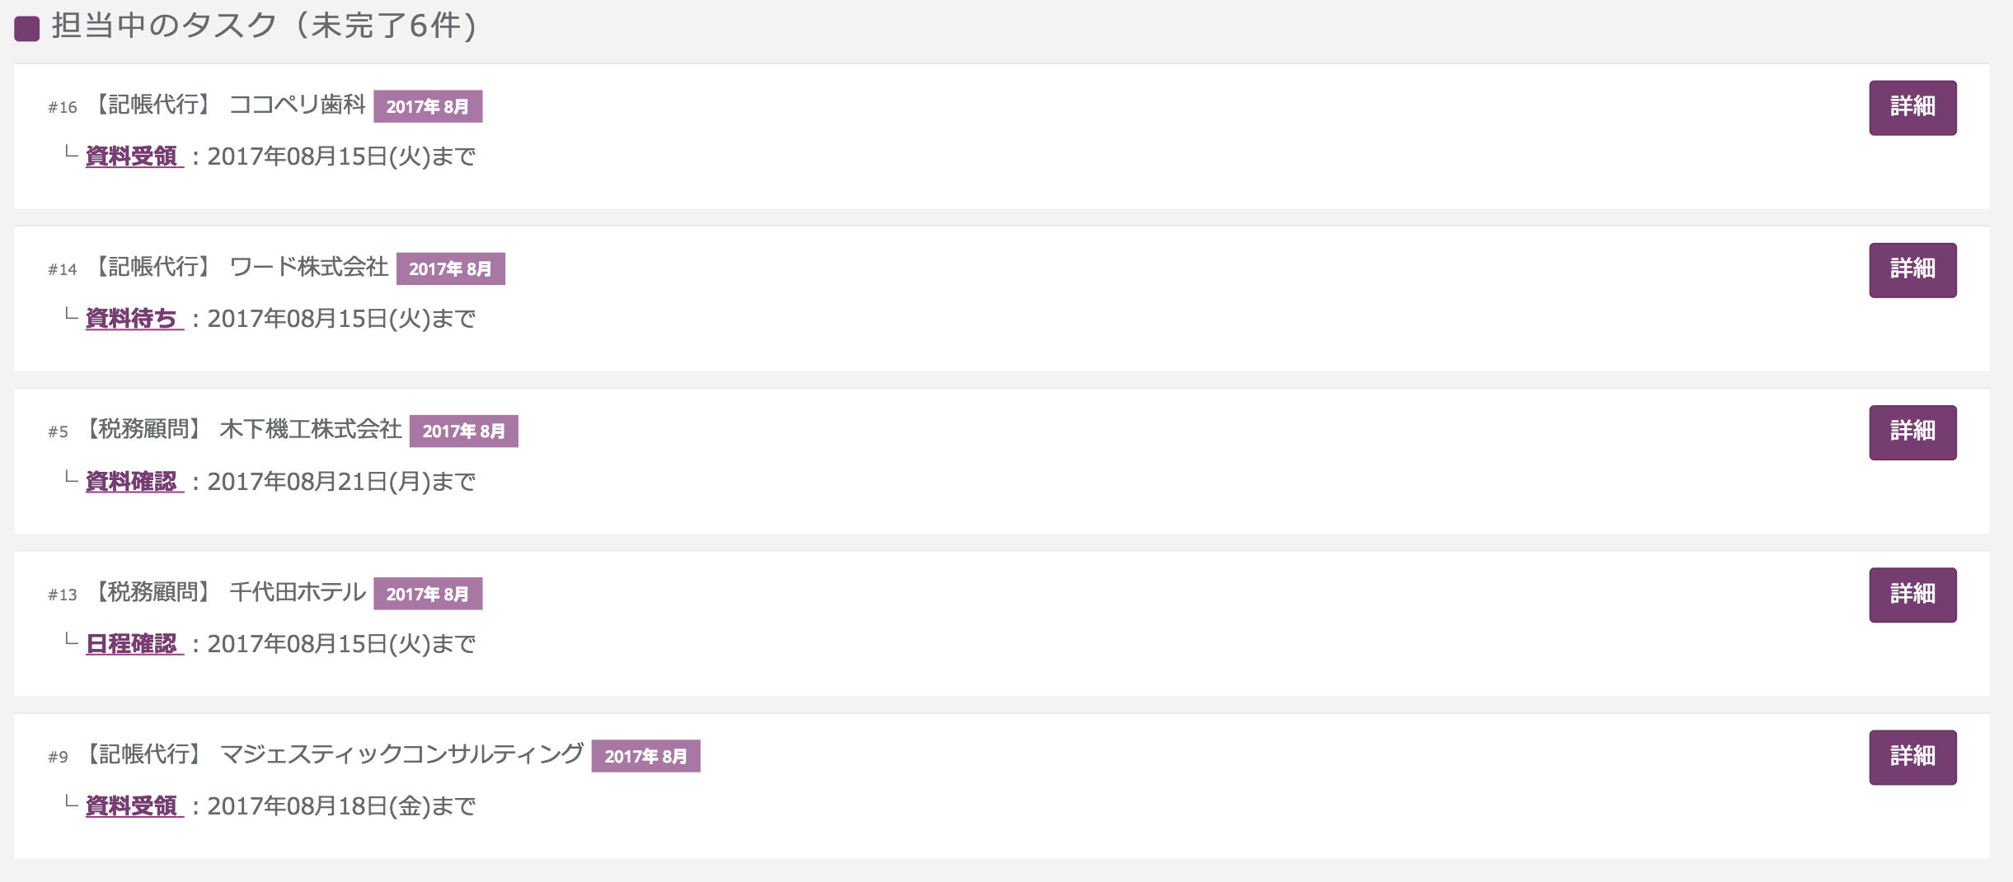Open details for ココペリ歯科 task
The width and height of the screenshot is (2013, 882).
(1912, 107)
